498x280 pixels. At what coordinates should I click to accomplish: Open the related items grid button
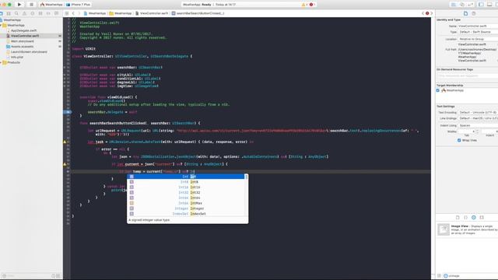click(x=67, y=13)
